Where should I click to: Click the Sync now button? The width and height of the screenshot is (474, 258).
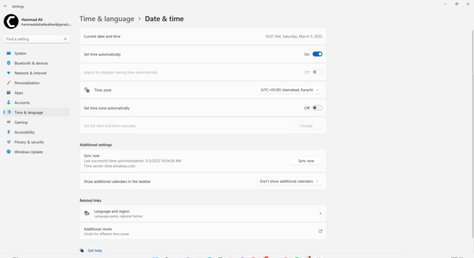(x=306, y=161)
